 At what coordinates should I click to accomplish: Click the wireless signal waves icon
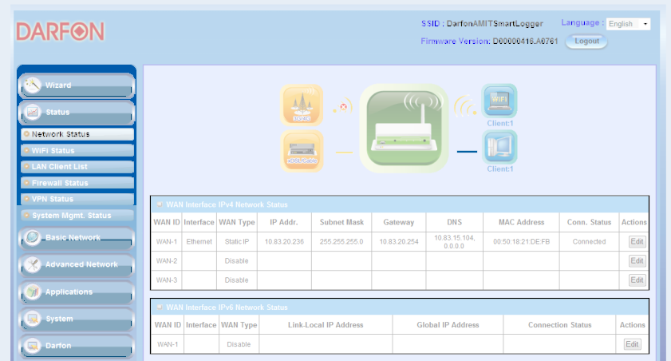point(465,106)
